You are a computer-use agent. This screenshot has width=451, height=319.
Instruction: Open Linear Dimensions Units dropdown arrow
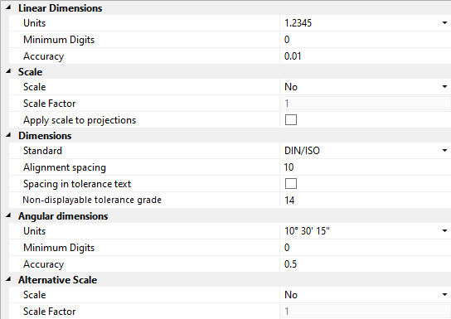point(444,23)
